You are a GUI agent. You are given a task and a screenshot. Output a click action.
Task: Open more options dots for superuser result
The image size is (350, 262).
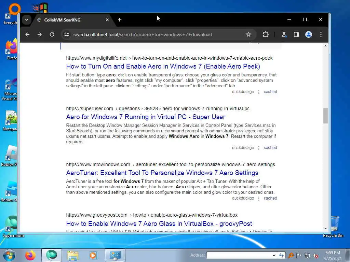click(x=259, y=148)
